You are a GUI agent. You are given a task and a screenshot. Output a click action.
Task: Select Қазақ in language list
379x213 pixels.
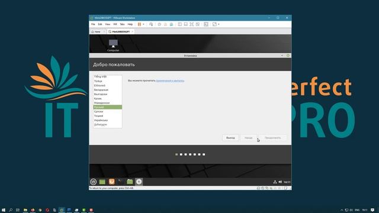click(108, 99)
